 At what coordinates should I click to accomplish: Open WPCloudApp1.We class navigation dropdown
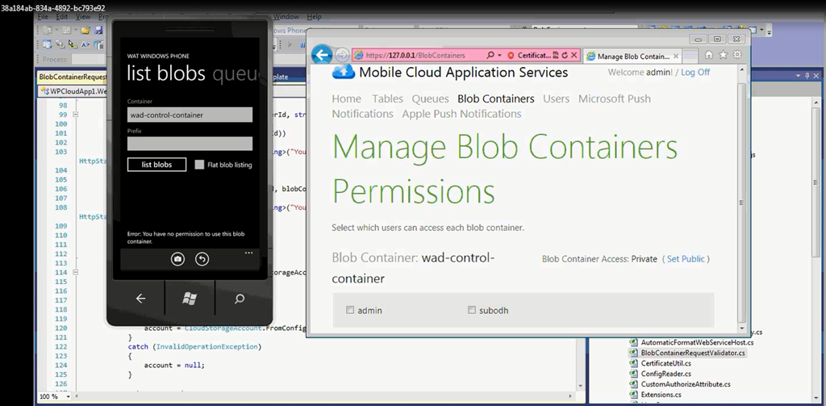point(73,91)
